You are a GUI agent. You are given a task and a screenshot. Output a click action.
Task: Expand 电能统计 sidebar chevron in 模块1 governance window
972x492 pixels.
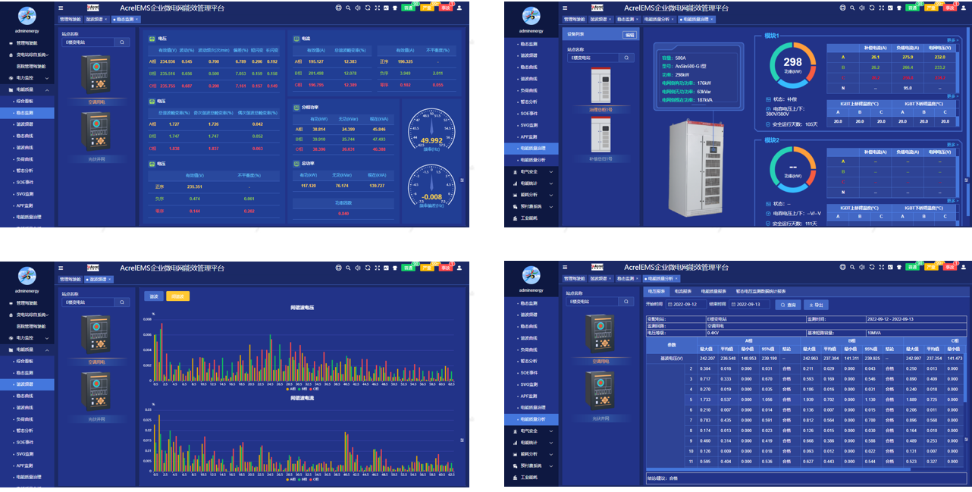pyautogui.click(x=551, y=183)
